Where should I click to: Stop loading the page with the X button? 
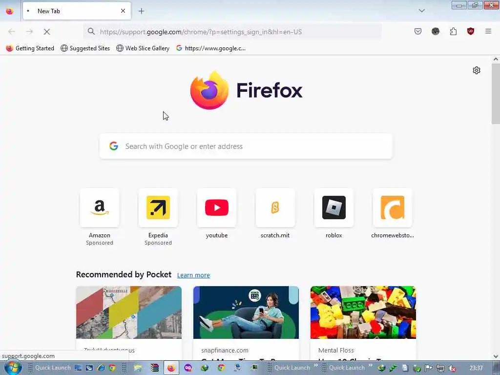[x=47, y=32]
